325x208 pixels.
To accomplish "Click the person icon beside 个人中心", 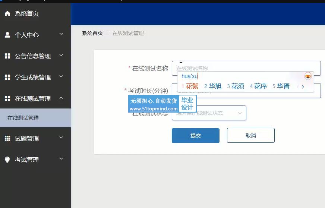I will [x=7, y=35].
